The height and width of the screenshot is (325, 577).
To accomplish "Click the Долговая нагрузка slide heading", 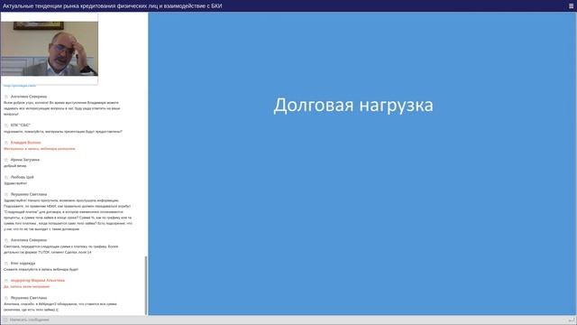I will pyautogui.click(x=353, y=106).
